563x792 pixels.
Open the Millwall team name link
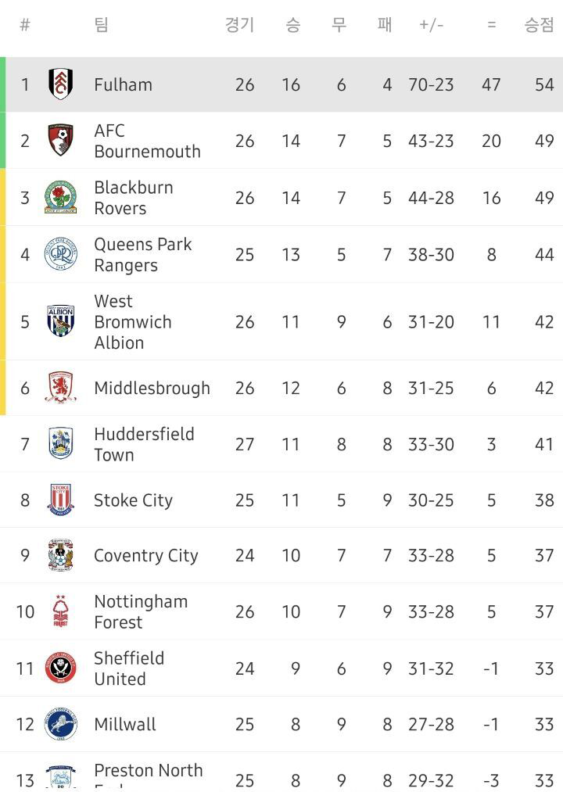[125, 725]
